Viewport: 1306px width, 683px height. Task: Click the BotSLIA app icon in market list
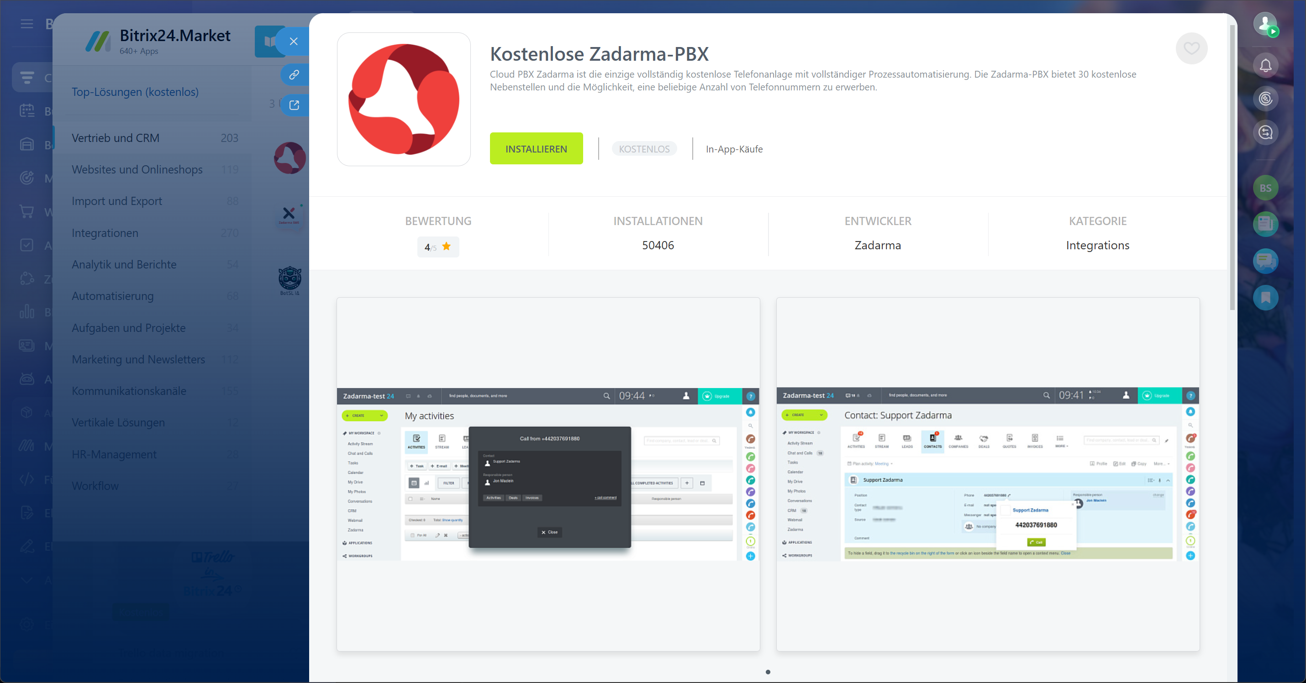[290, 280]
